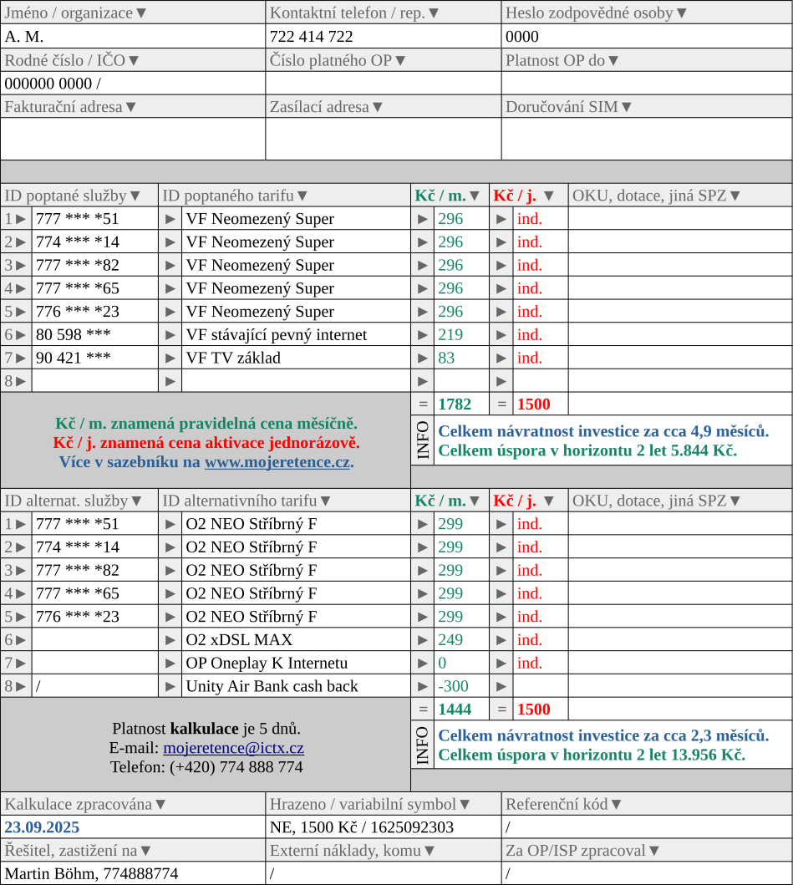Click the mojeretence@ictx.cz email link
The width and height of the screenshot is (793, 885).
pos(233,748)
